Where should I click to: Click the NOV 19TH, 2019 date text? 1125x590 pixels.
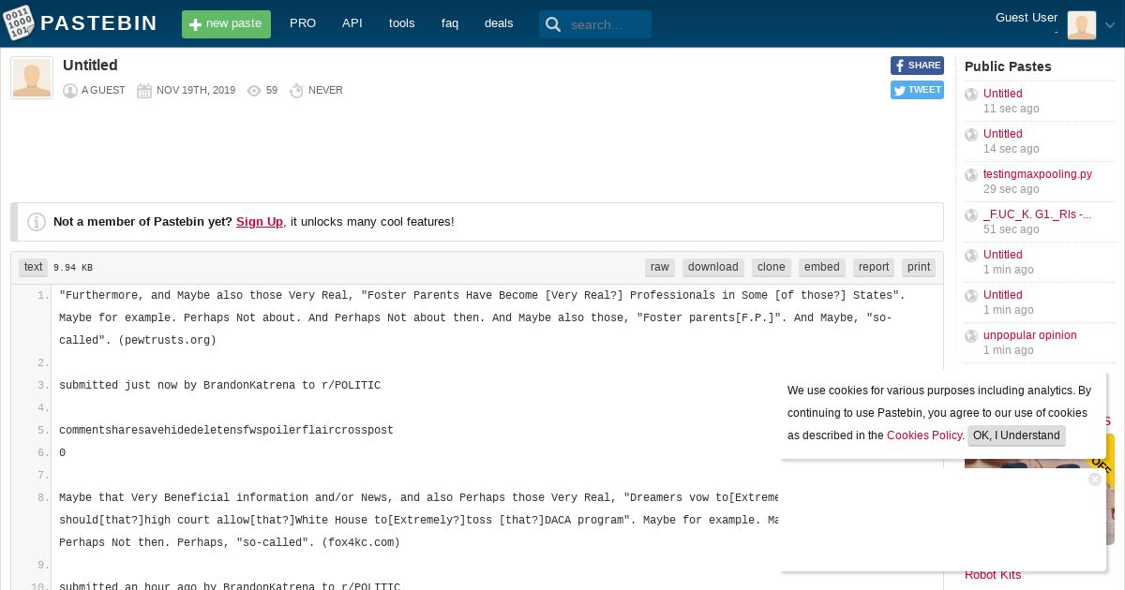point(196,91)
